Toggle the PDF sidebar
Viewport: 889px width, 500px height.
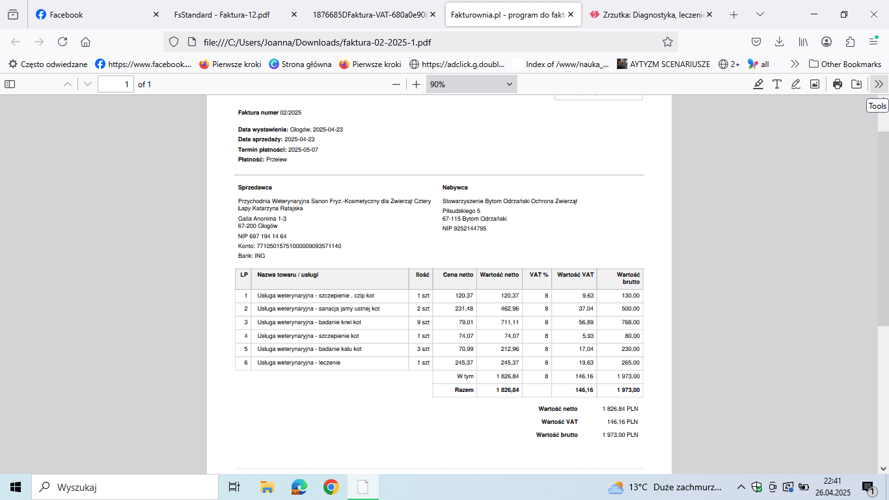point(9,84)
